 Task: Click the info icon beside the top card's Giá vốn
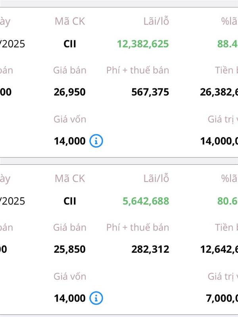tap(96, 141)
